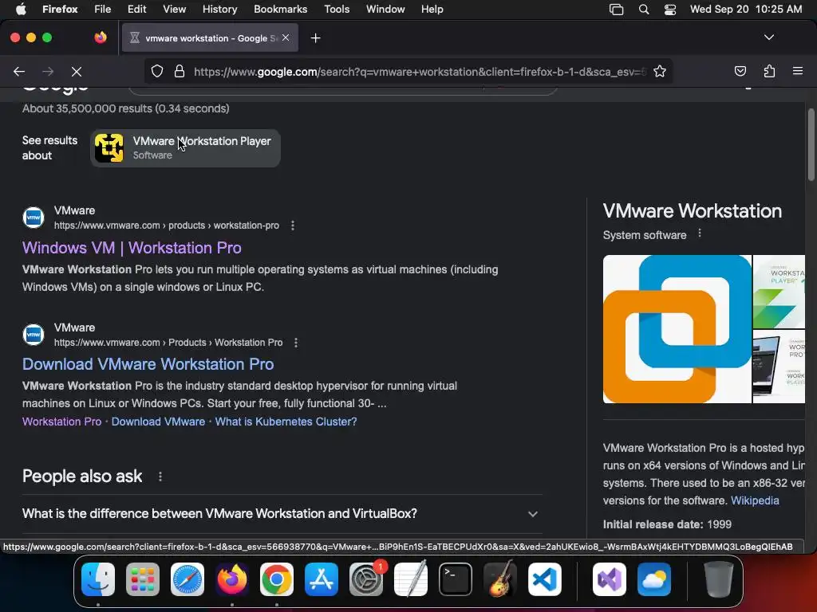Viewport: 817px width, 612px height.
Task: Follow the Workstation Pro sitelink
Action: click(62, 422)
